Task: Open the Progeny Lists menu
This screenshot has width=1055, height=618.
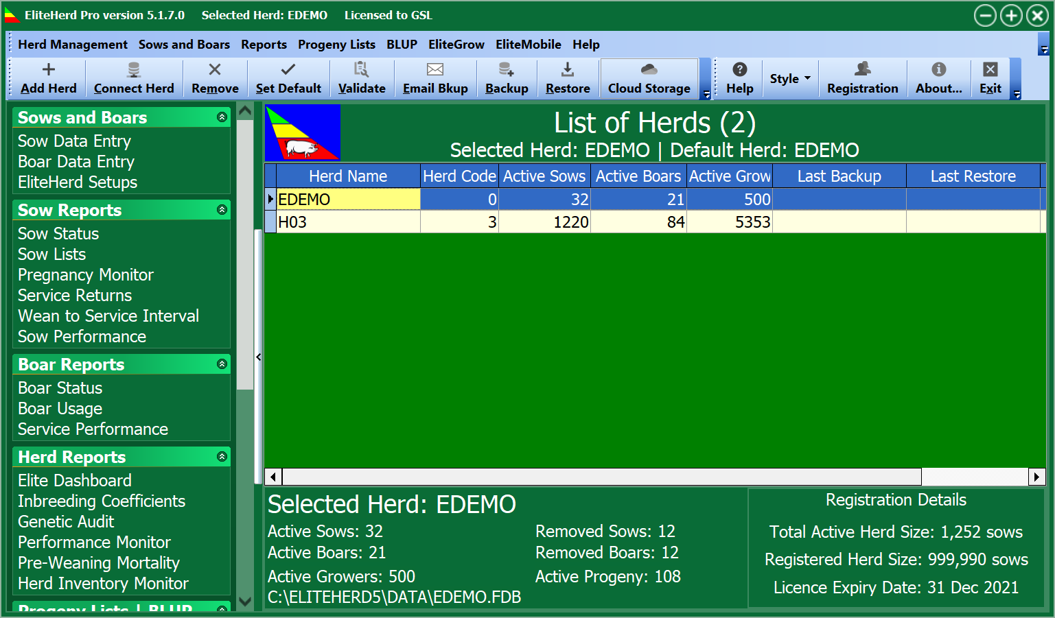Action: coord(336,45)
